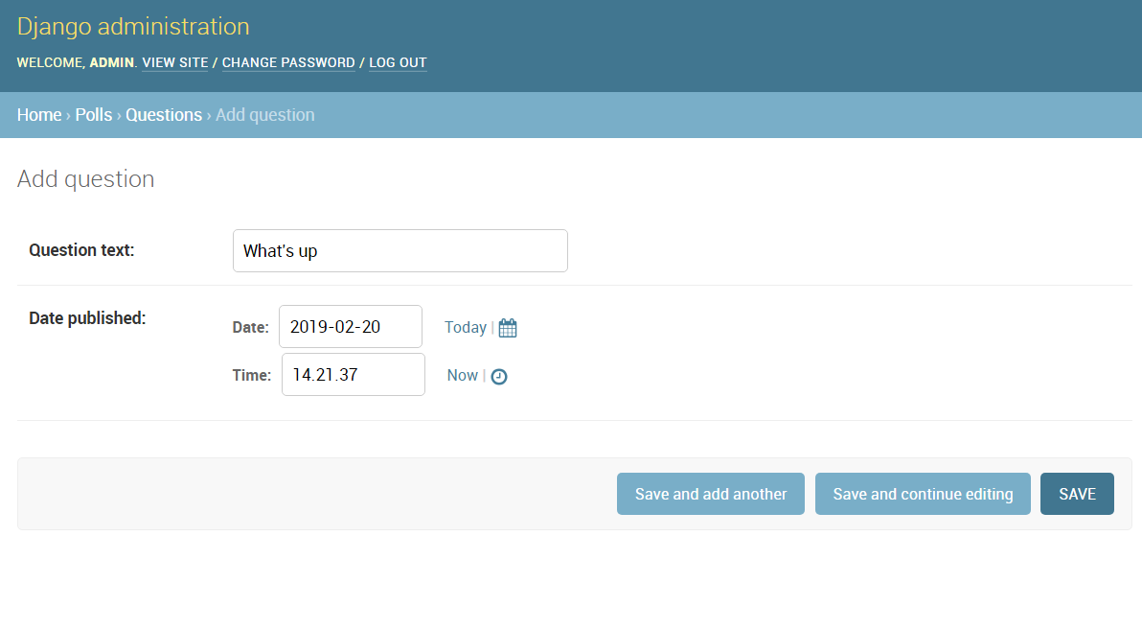
Task: Click into the Time input field
Action: 354,375
